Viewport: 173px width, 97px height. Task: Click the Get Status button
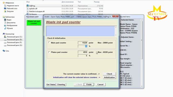point(51,84)
